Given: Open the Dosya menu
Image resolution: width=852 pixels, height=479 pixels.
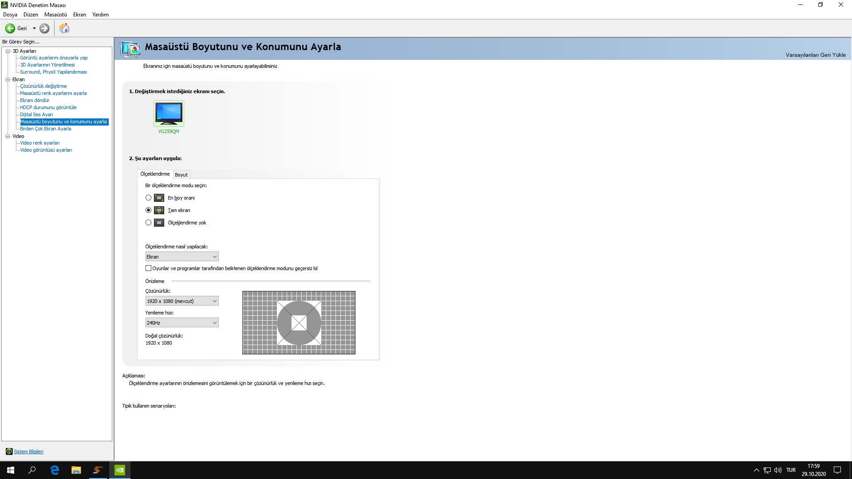Looking at the screenshot, I should pos(10,15).
